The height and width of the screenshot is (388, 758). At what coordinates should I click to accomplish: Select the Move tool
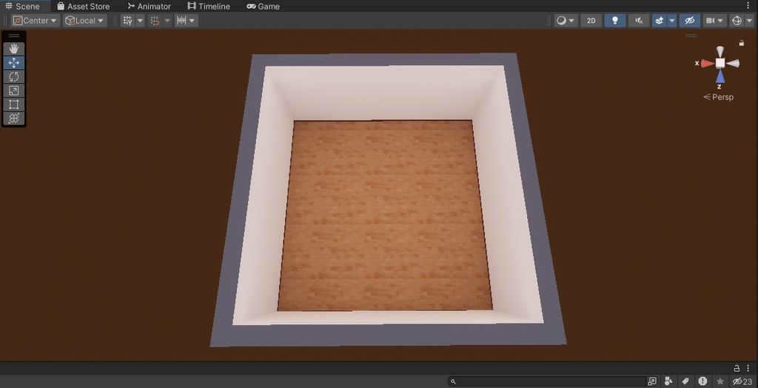coord(13,63)
